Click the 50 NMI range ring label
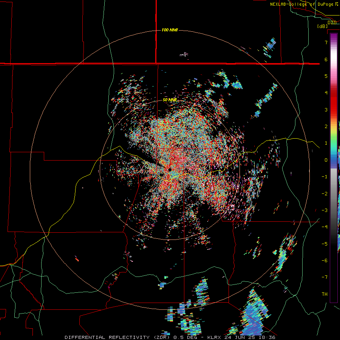The image size is (340, 340). point(170,100)
